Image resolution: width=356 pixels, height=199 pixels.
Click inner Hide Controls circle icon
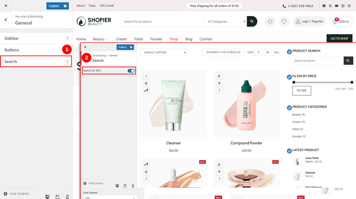point(85,183)
